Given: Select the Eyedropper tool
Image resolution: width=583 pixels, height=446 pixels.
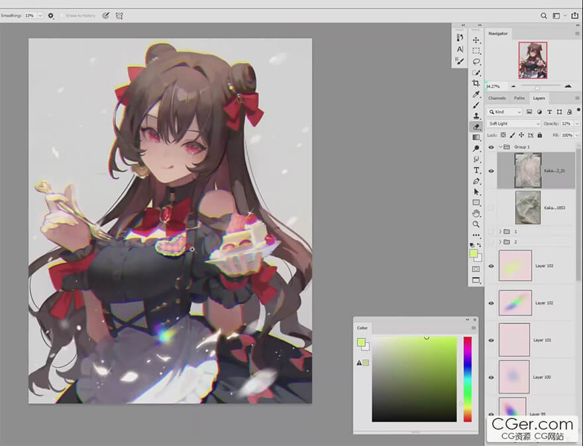Looking at the screenshot, I should click(476, 95).
